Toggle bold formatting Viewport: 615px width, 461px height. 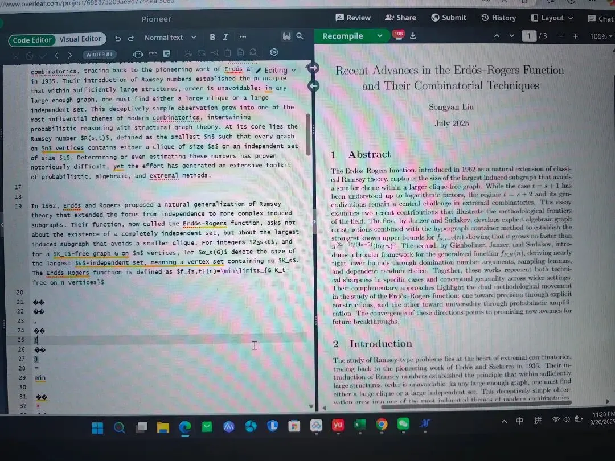pos(212,37)
